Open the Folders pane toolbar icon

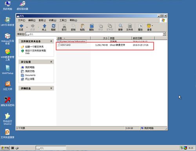click(129, 27)
